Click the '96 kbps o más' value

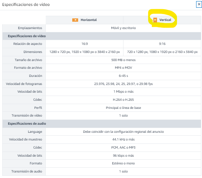123,156
